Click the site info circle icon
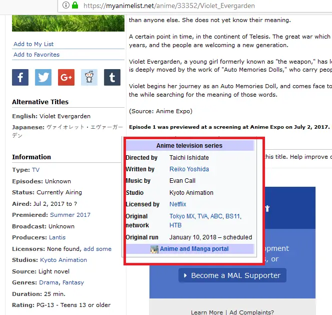This screenshot has width=332, height=315. click(x=66, y=5)
